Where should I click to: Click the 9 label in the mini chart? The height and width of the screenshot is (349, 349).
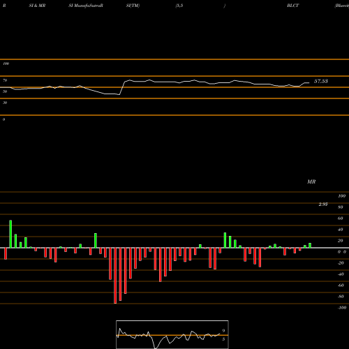coord(223,331)
